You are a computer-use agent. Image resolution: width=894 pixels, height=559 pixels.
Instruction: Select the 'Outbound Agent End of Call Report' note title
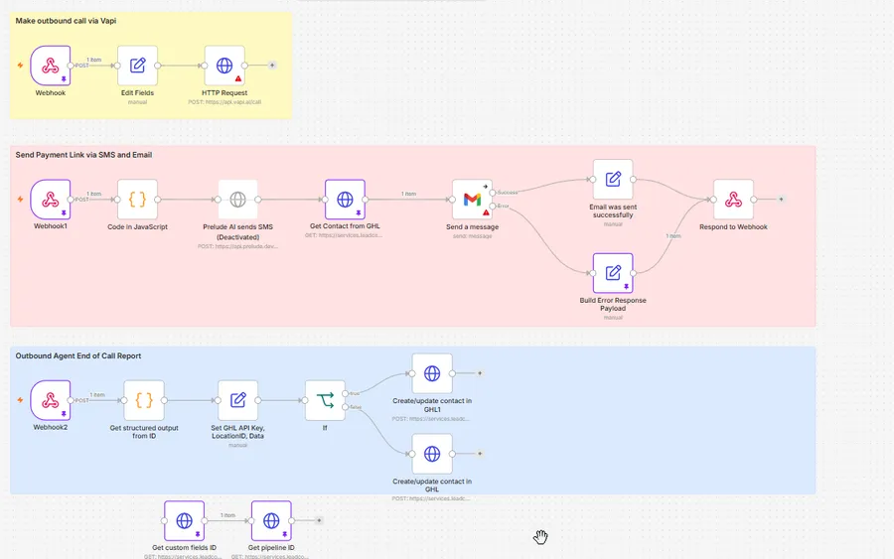78,356
